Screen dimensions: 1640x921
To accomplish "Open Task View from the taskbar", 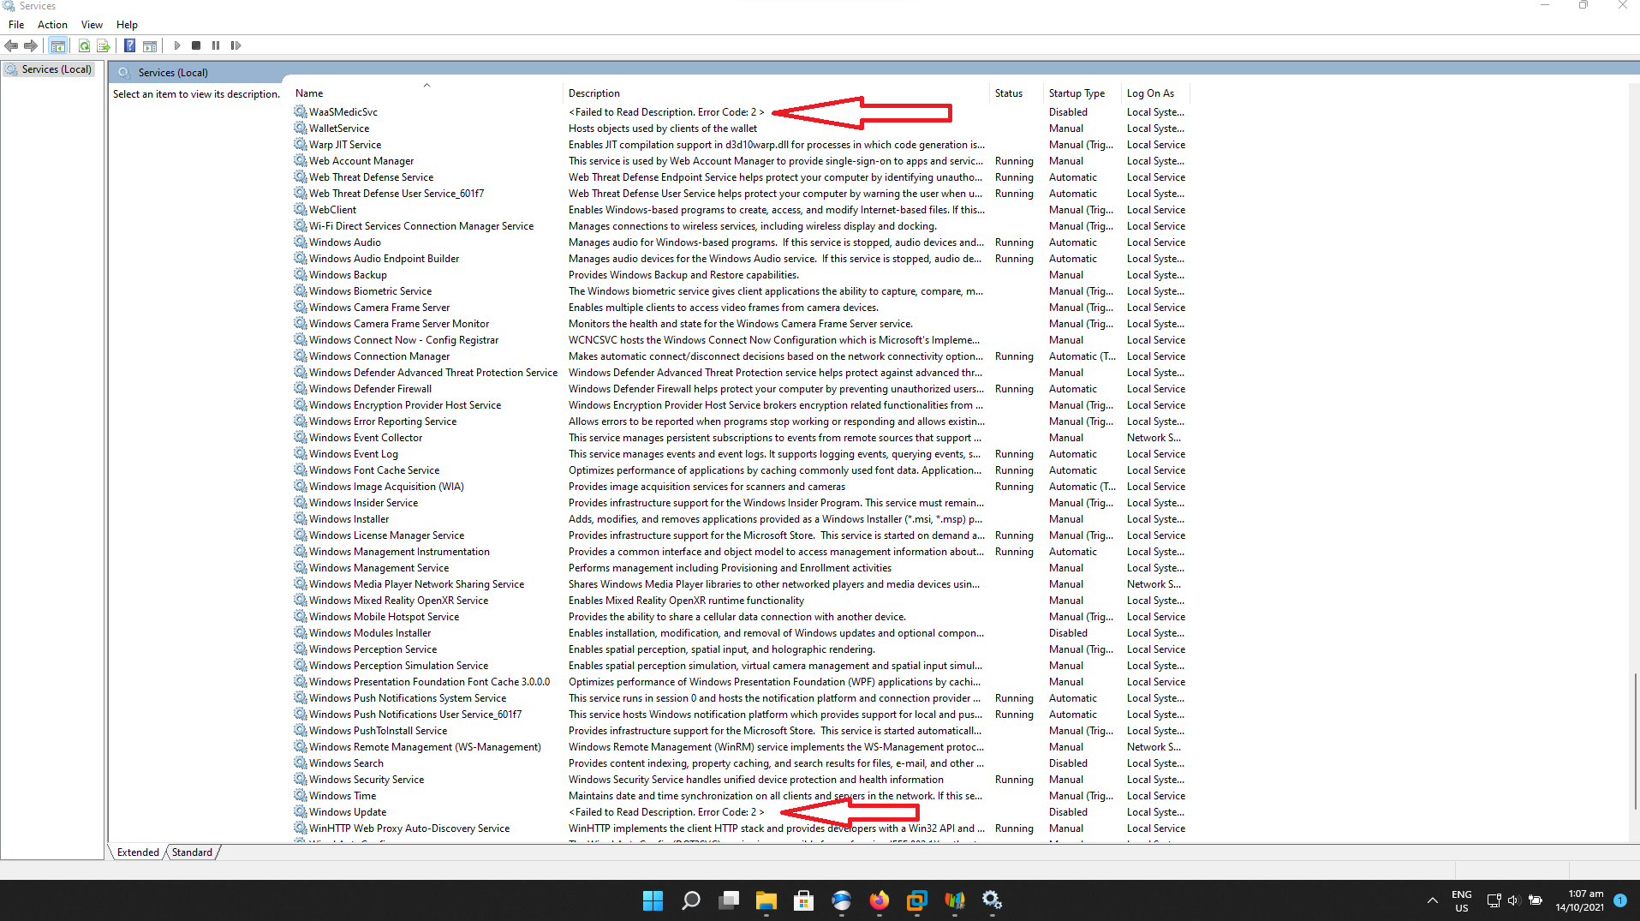I will 729,900.
